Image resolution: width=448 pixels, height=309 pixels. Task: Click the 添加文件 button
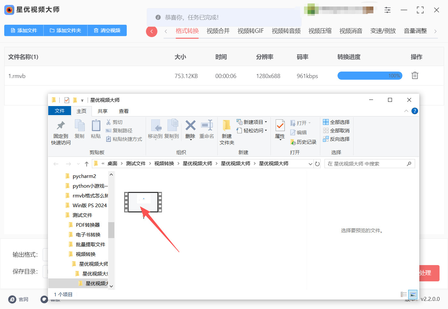pos(24,30)
